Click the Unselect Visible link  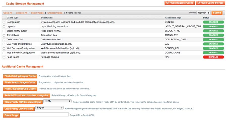click(55, 13)
